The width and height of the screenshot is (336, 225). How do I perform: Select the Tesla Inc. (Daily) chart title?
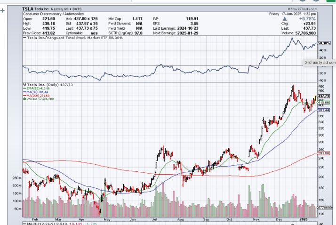(42, 85)
